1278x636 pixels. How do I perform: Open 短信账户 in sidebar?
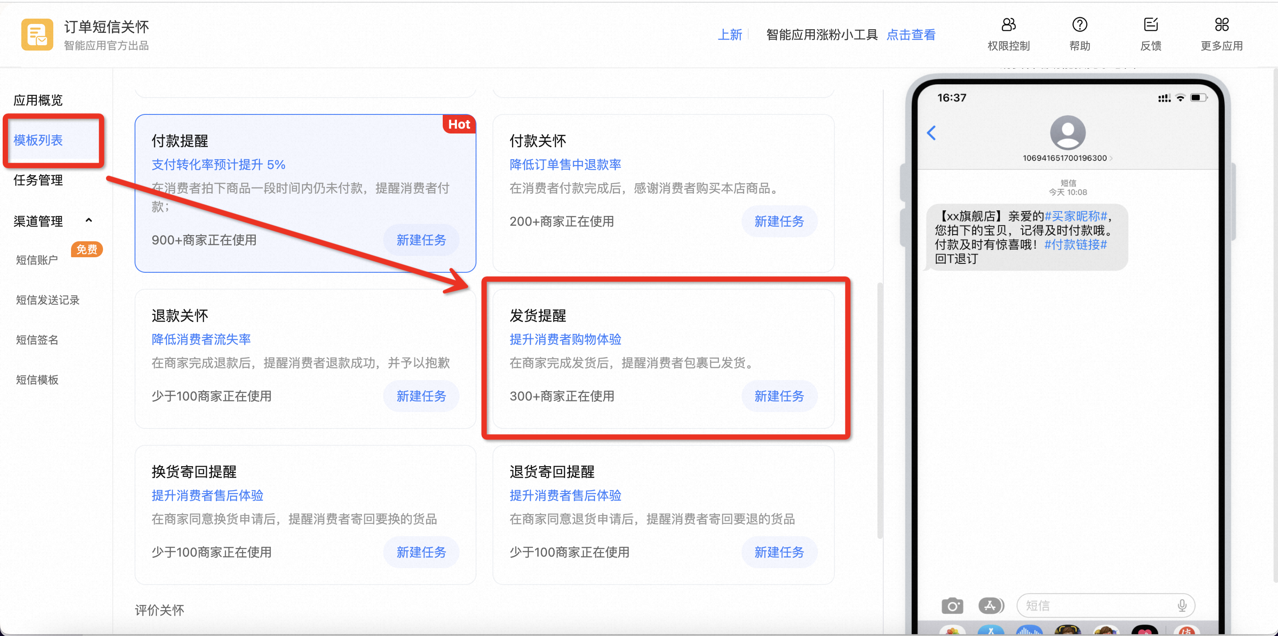pyautogui.click(x=37, y=260)
